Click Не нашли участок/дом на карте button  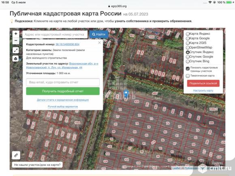(37, 165)
